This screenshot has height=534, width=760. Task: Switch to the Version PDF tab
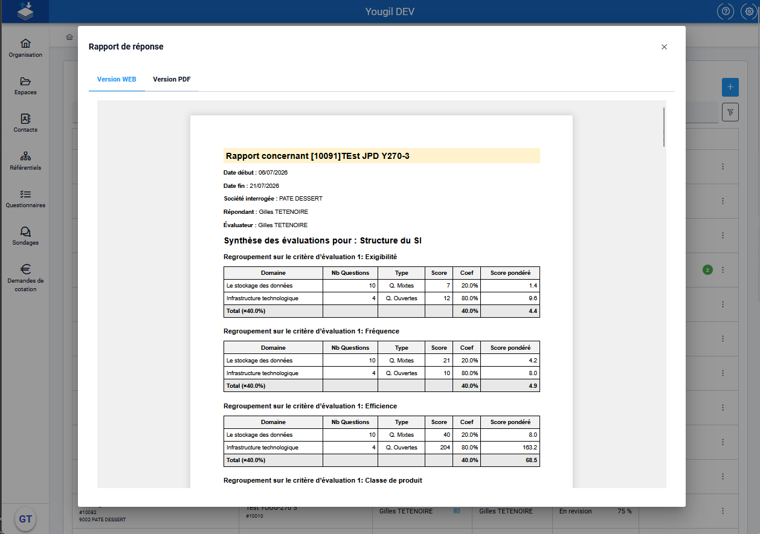(172, 79)
